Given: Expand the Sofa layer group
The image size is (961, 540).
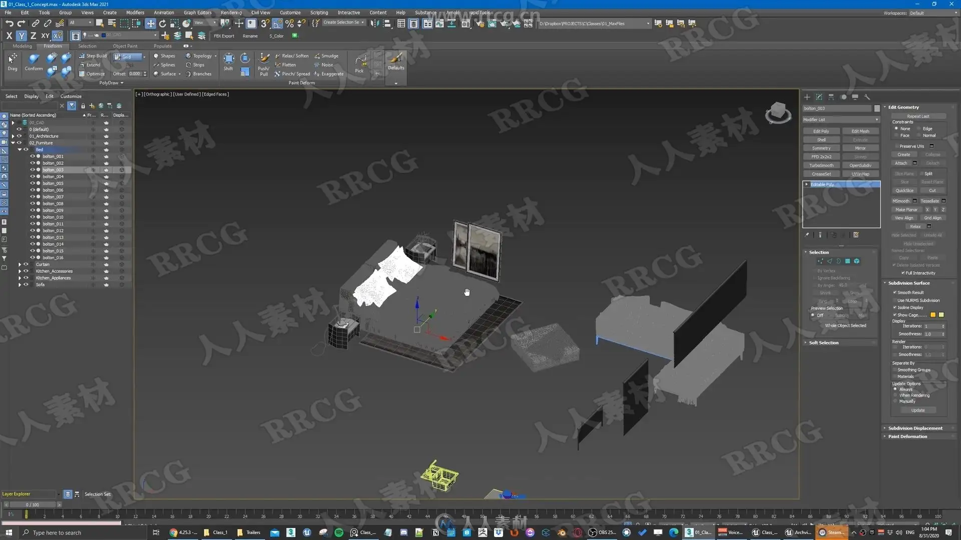Looking at the screenshot, I should (20, 285).
